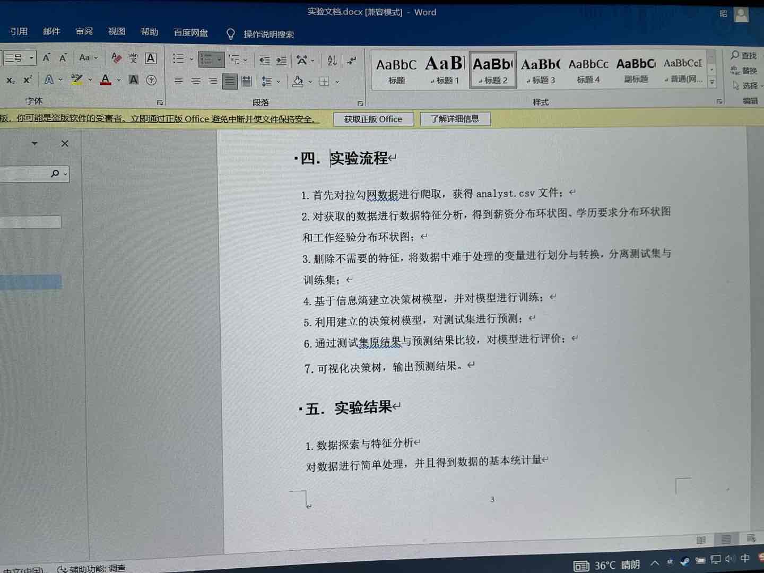The width and height of the screenshot is (764, 573).
Task: Expand the bullet list style dropdown arrow
Action: coord(192,59)
